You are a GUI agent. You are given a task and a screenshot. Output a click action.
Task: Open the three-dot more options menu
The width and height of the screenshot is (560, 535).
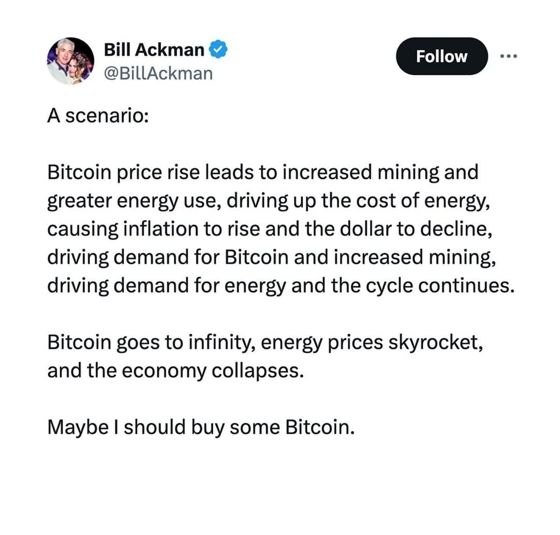(x=509, y=55)
